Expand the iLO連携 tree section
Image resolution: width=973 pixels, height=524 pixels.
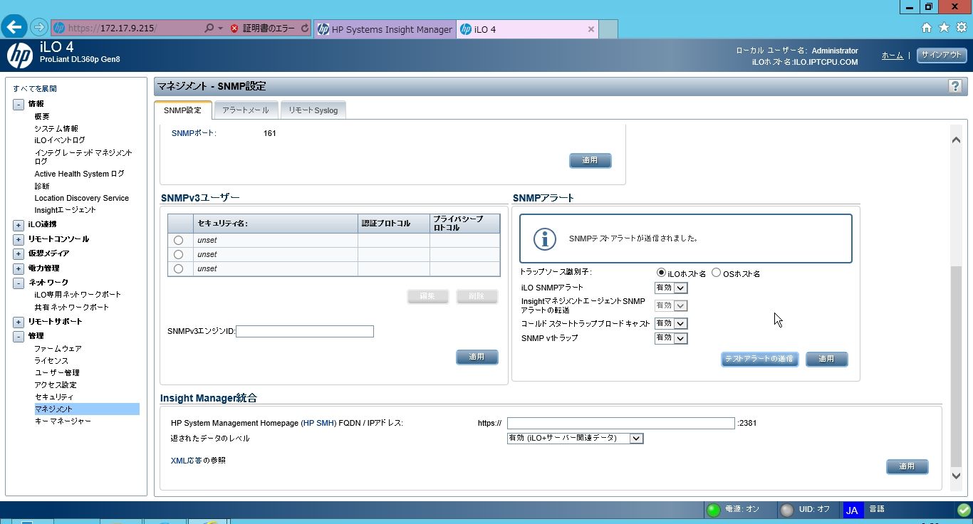point(19,225)
